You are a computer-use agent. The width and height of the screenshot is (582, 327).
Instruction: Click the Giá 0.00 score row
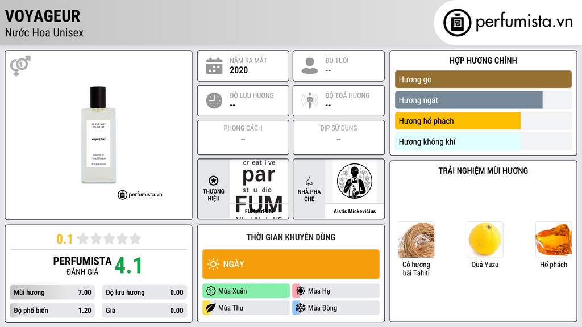(144, 311)
